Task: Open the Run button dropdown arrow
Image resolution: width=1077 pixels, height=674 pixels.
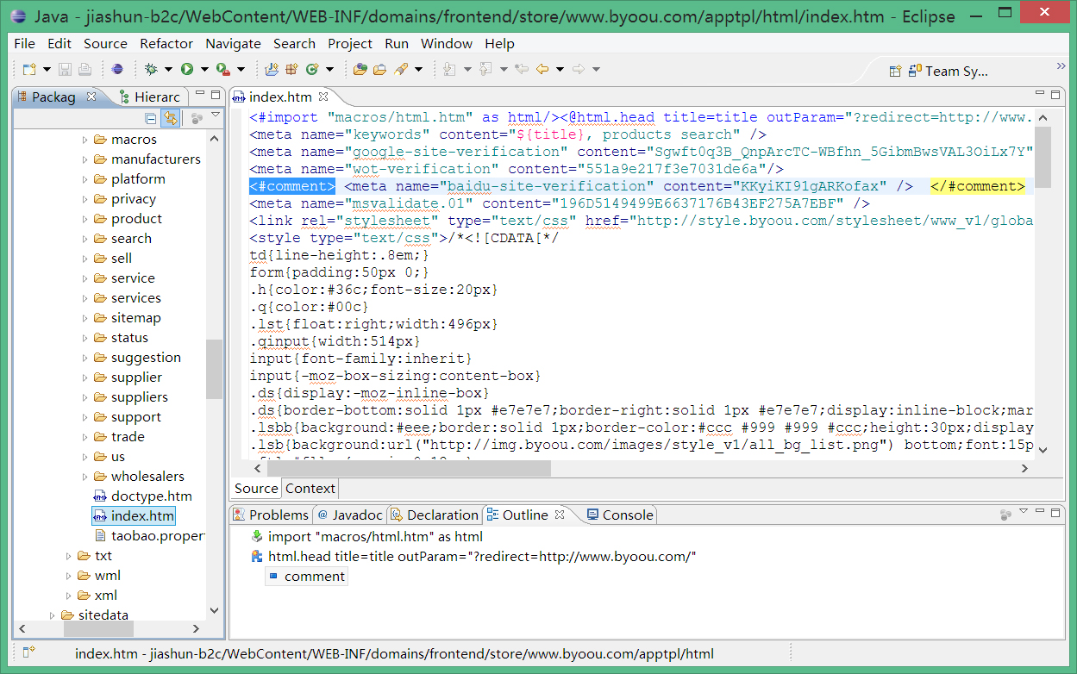Action: pyautogui.click(x=204, y=69)
